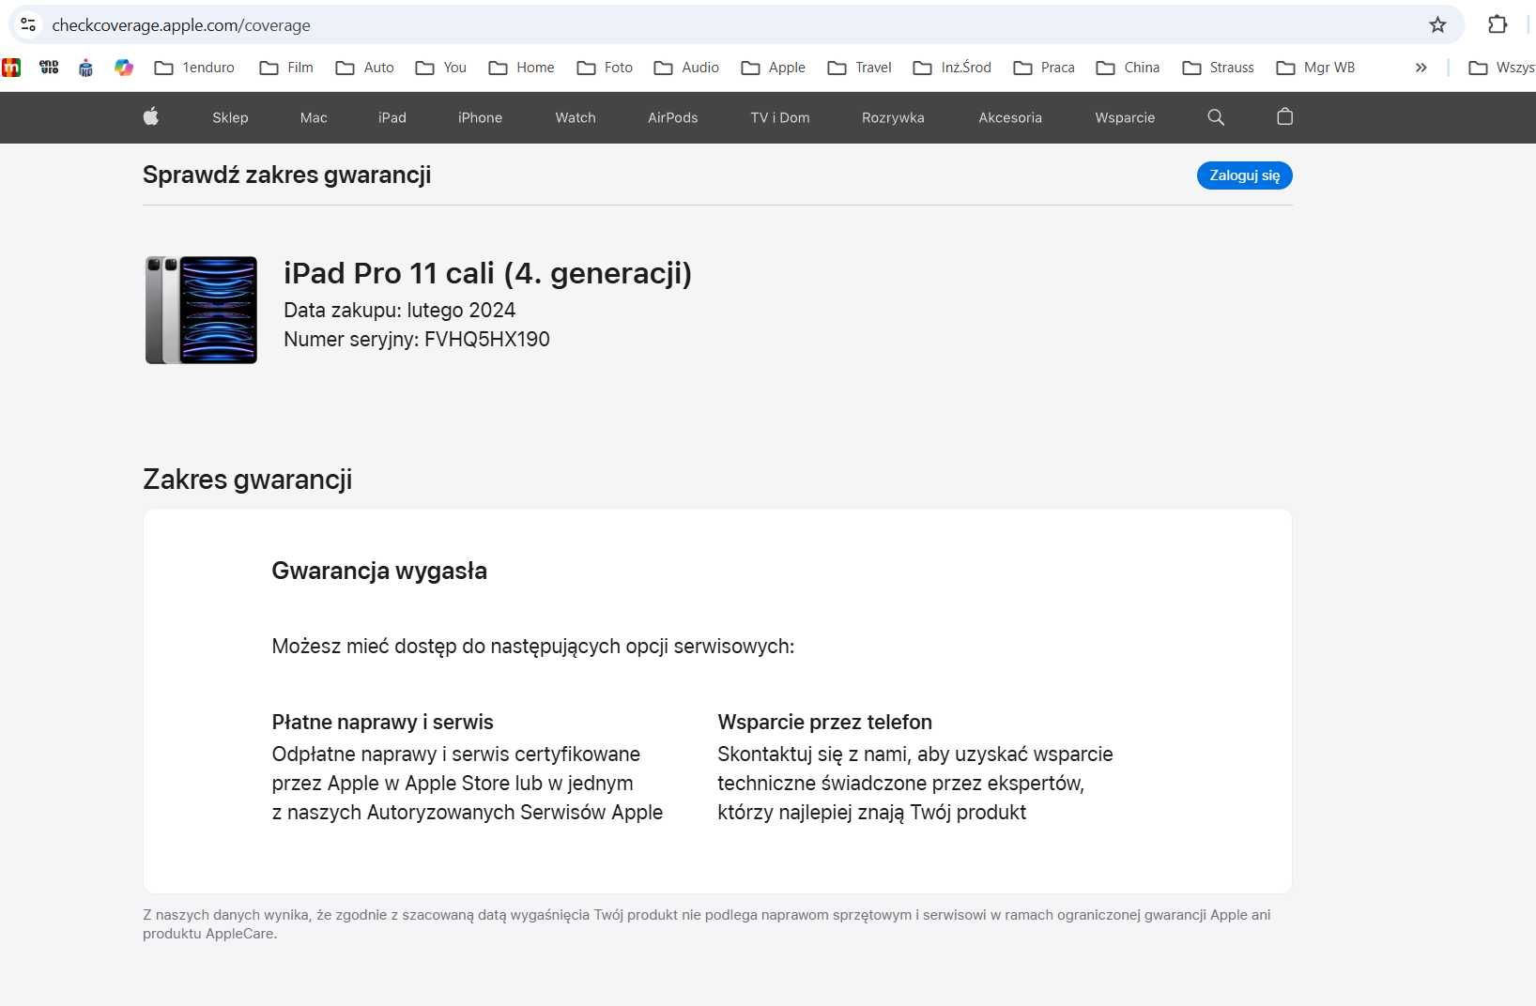Click the 'Z naszych danych wynika' disclaimer

[x=706, y=924]
